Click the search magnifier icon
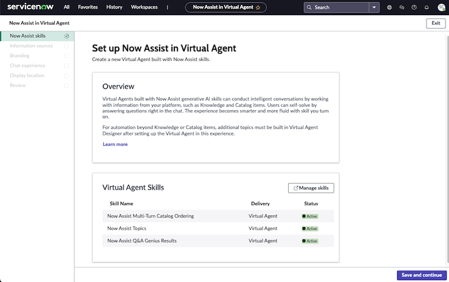The height and width of the screenshot is (282, 449). pyautogui.click(x=309, y=7)
